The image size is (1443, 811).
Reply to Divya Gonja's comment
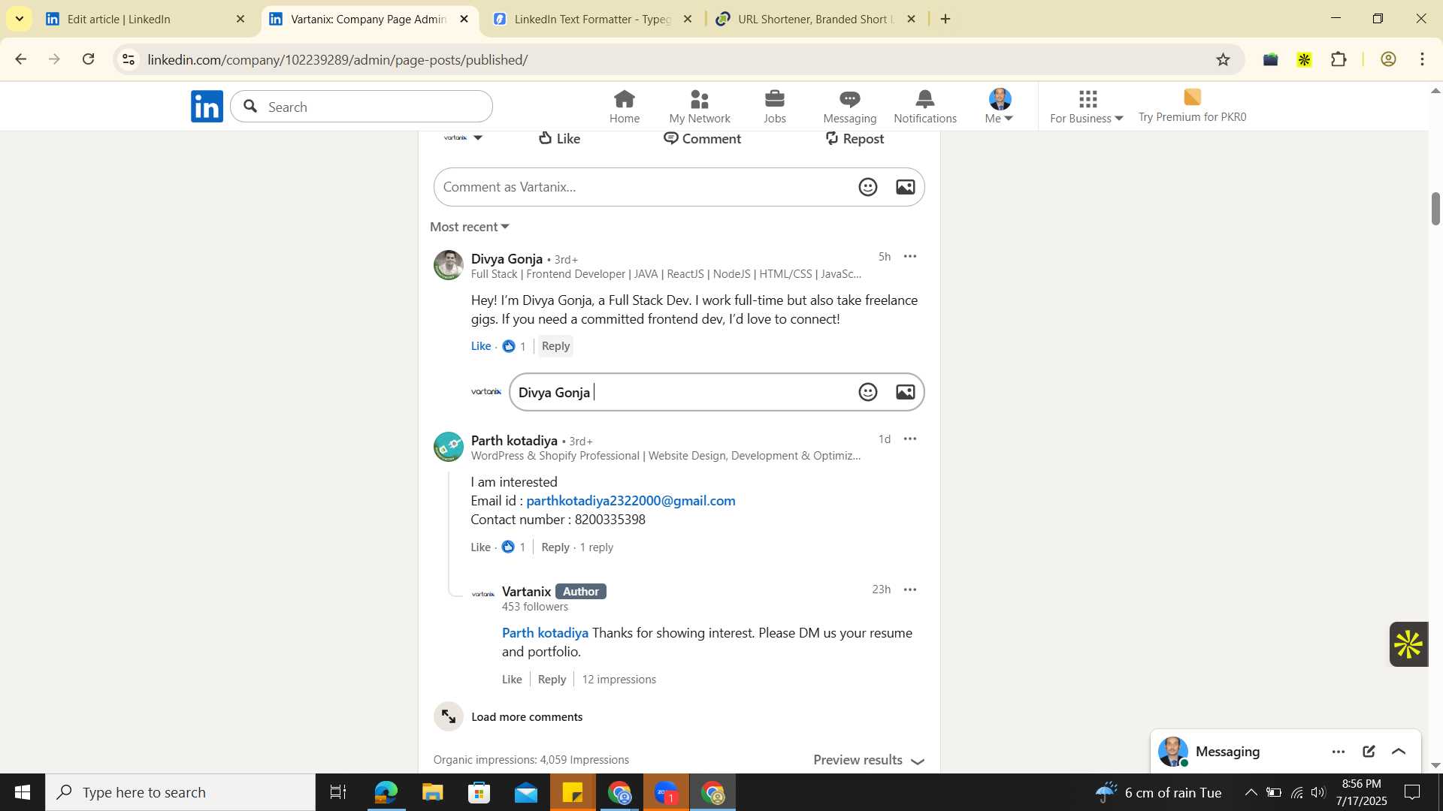555,346
